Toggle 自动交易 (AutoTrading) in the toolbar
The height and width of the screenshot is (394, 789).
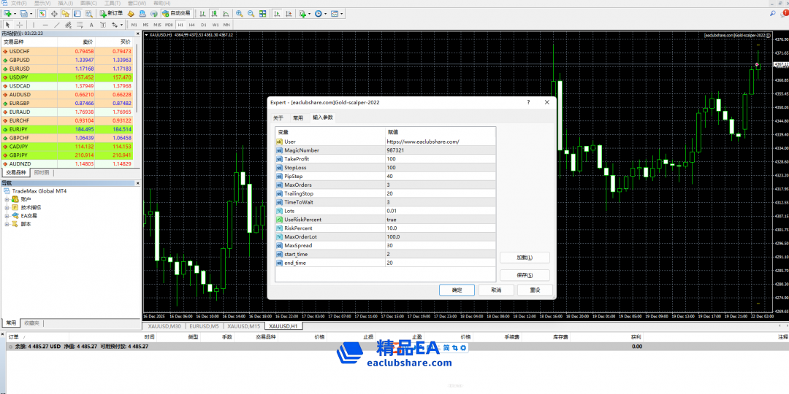point(175,14)
